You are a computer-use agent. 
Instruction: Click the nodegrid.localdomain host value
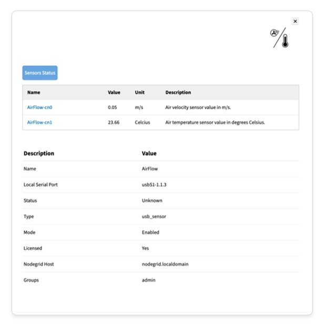[165, 264]
